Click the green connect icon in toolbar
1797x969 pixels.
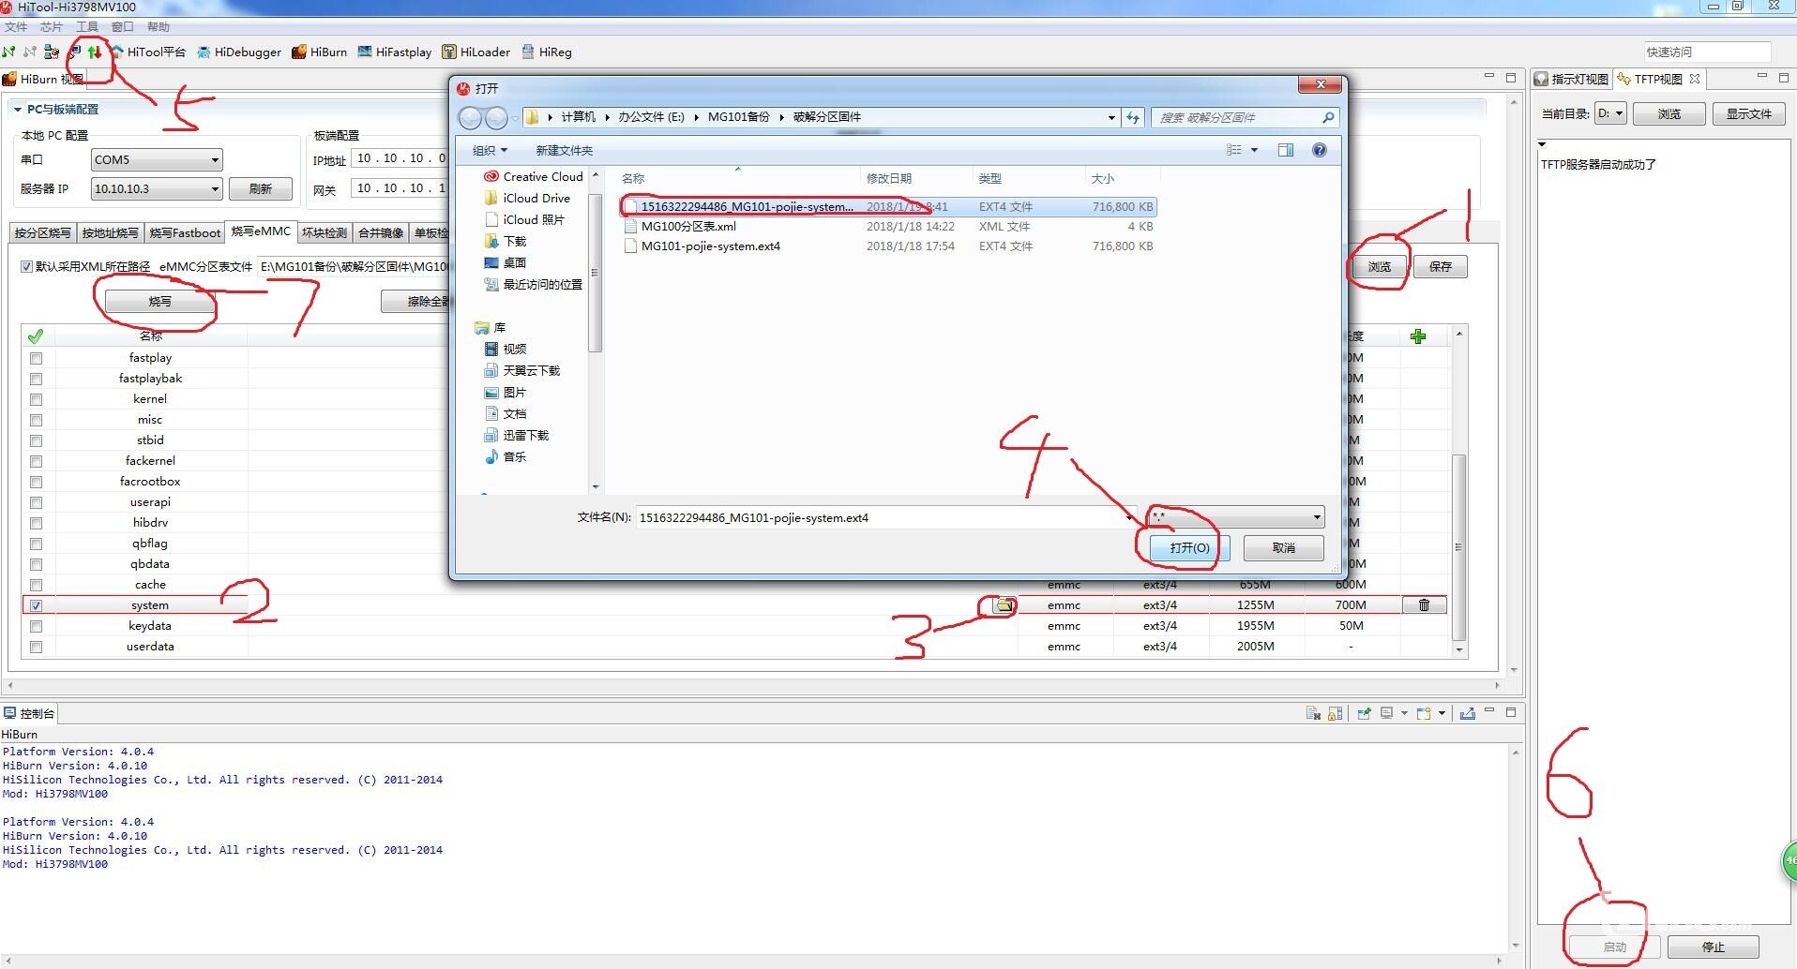point(9,52)
